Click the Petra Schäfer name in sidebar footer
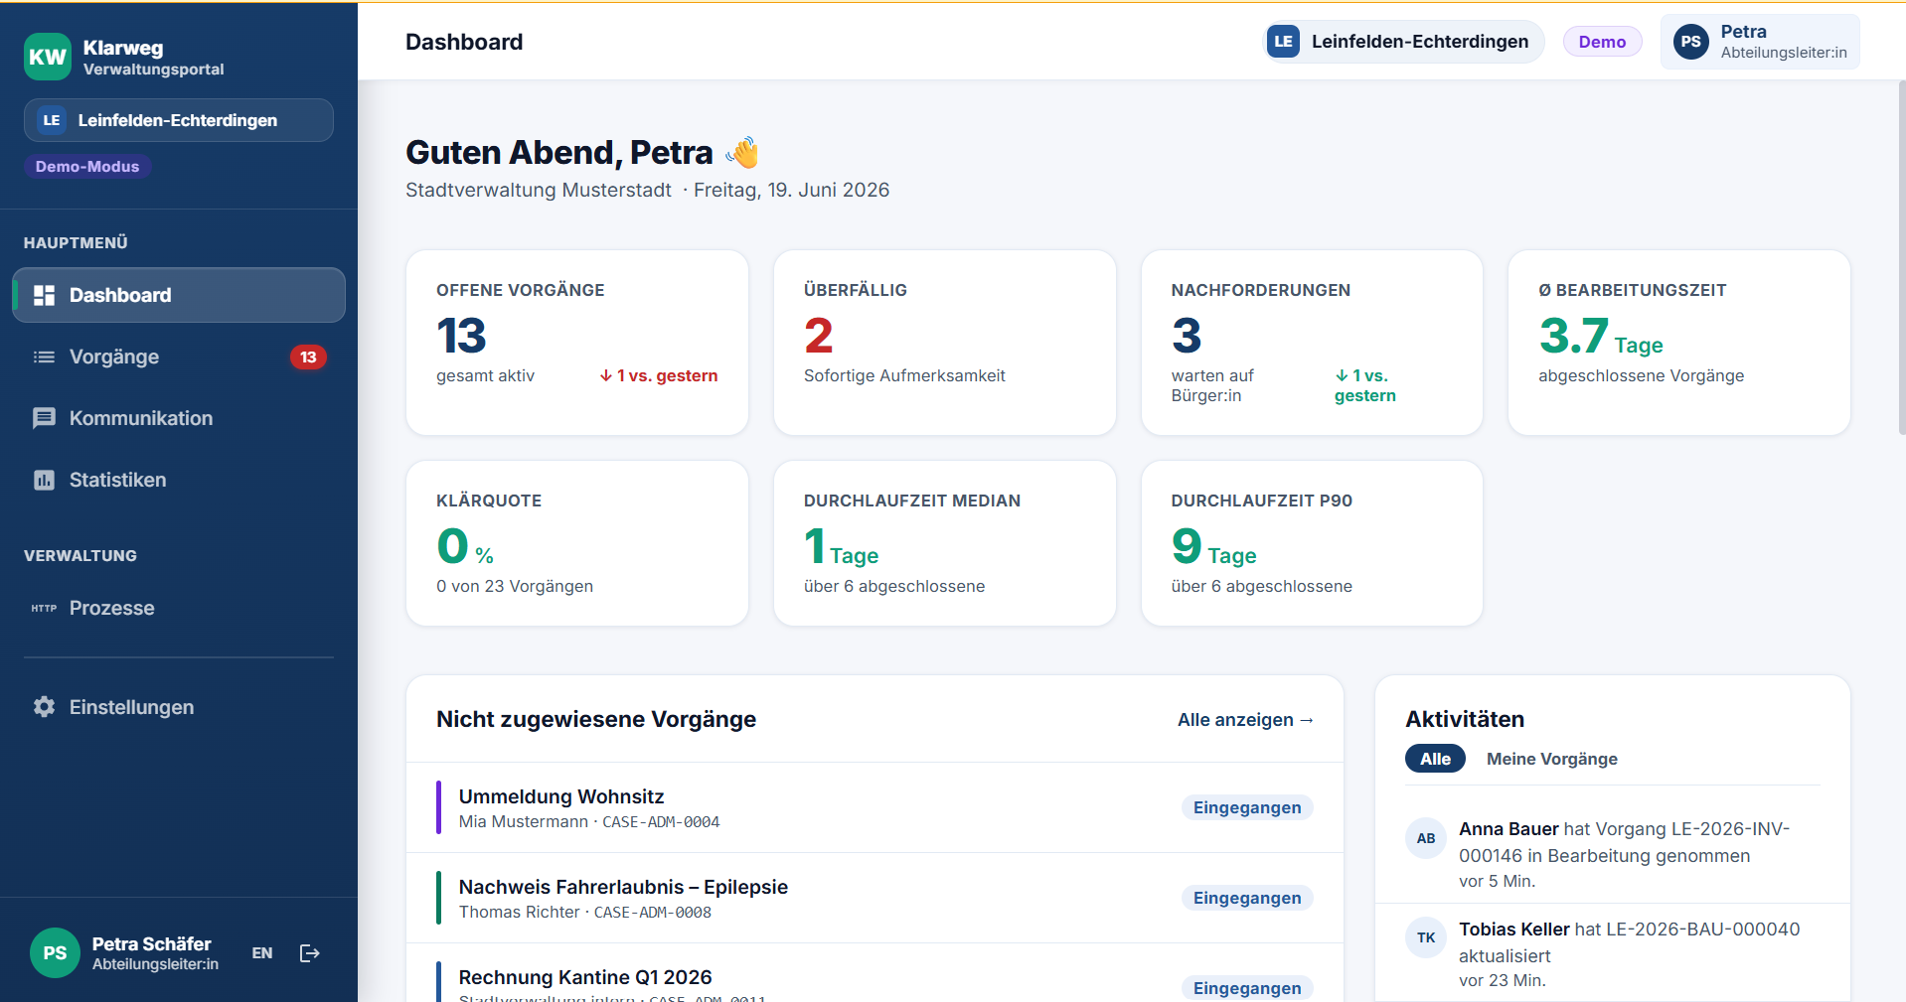1906x1002 pixels. pos(151,944)
